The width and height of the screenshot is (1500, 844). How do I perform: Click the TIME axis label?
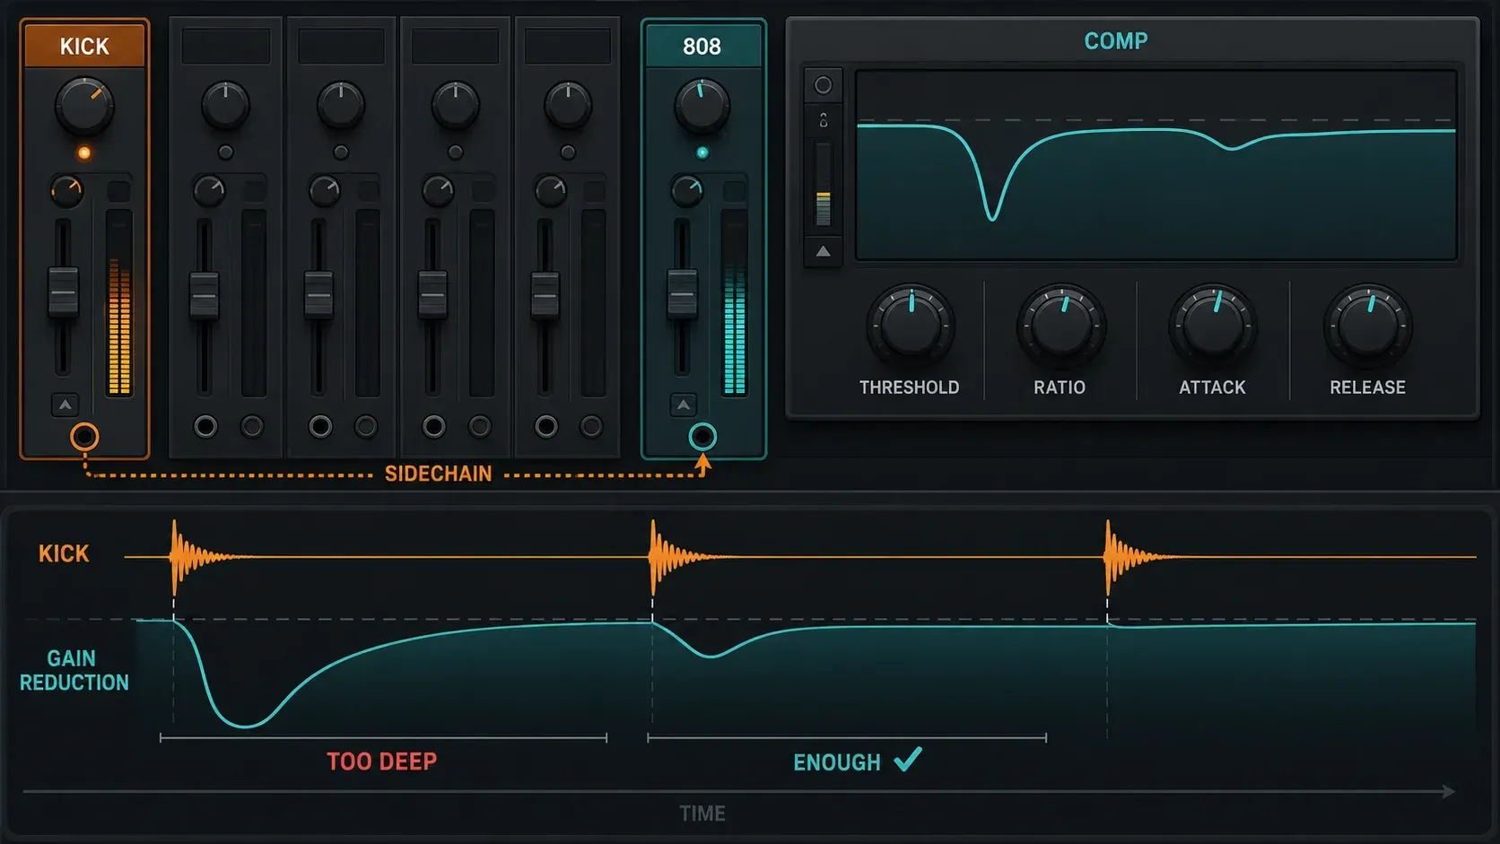pos(702,814)
